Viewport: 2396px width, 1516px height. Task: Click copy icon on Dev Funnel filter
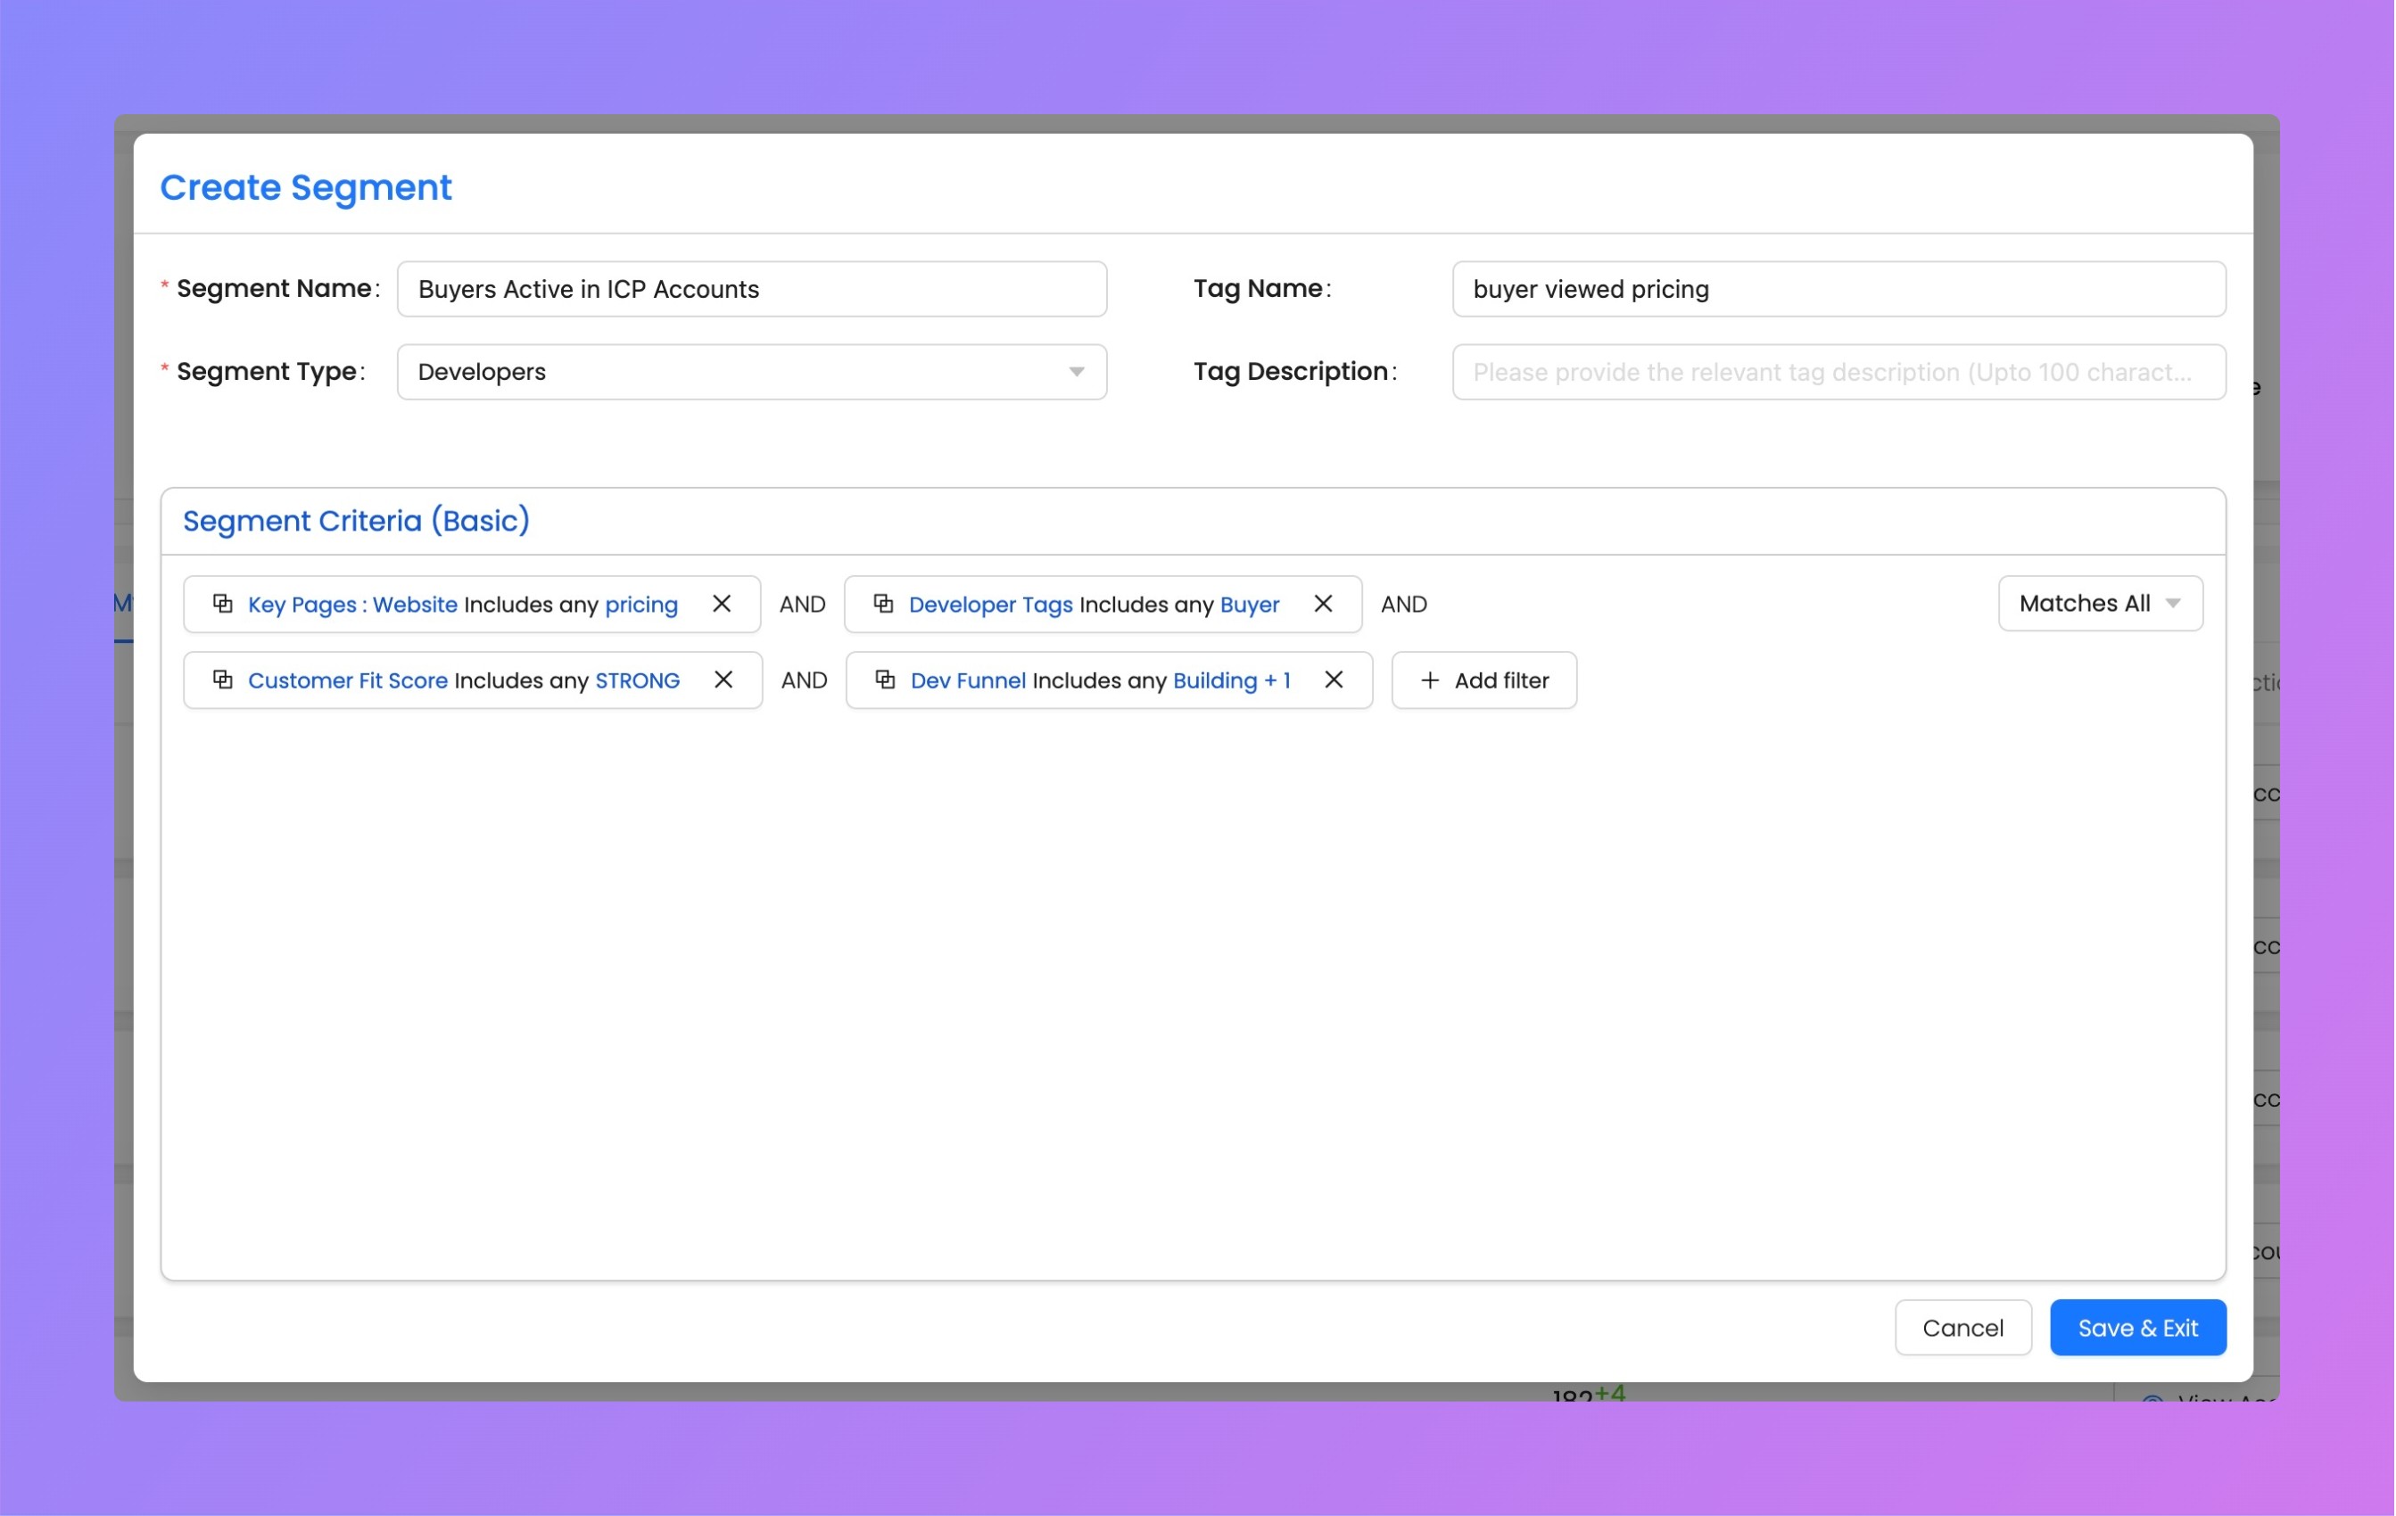886,680
